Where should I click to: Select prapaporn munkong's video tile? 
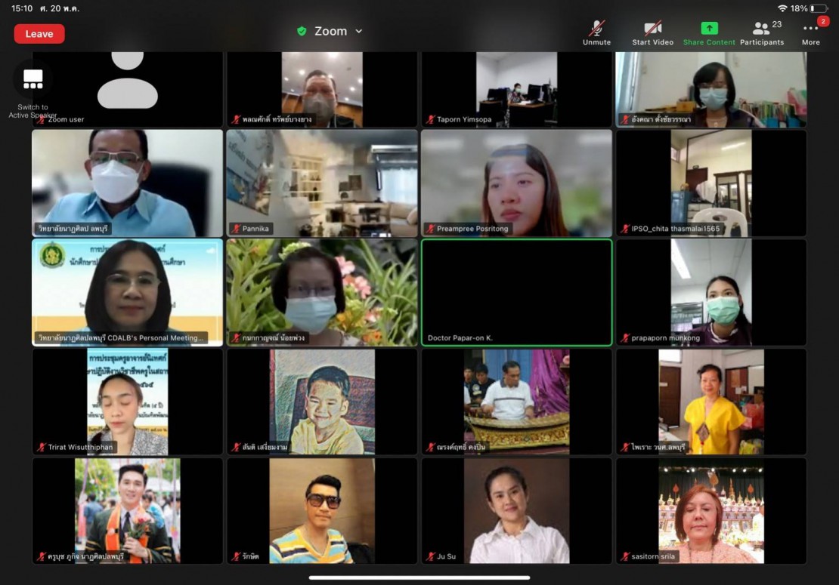(x=711, y=292)
